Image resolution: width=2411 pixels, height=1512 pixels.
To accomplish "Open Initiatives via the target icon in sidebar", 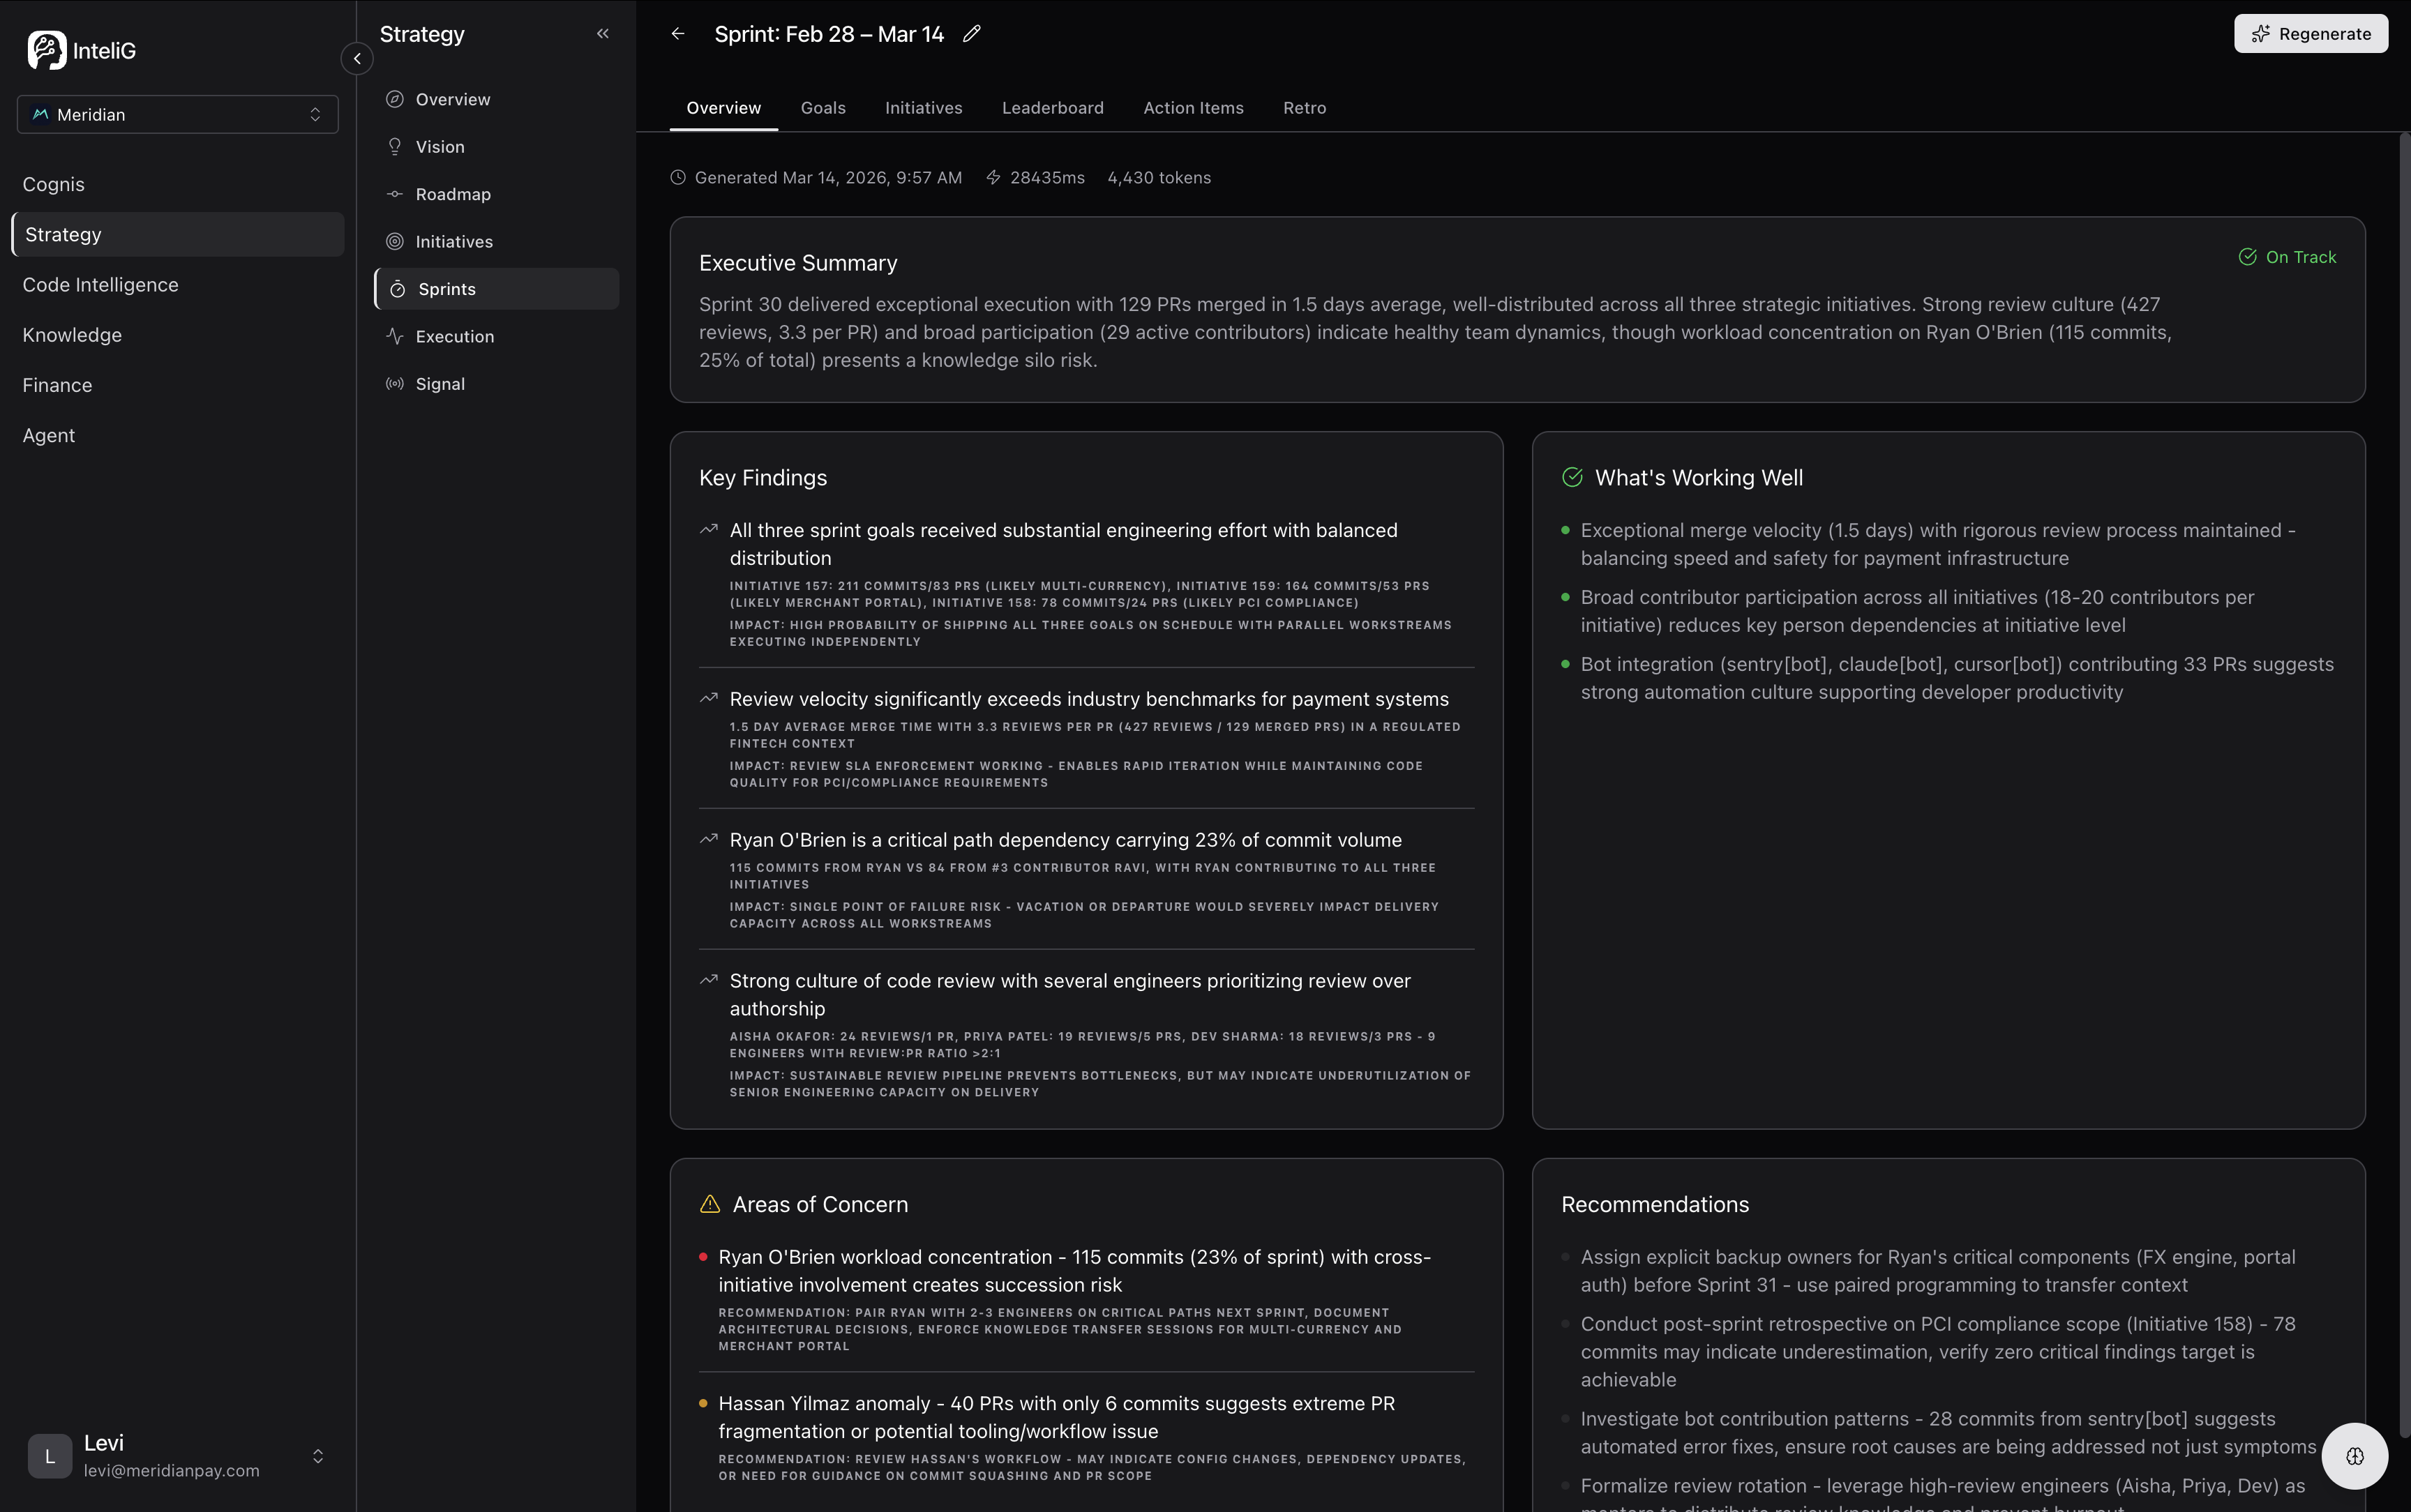I will click(395, 242).
